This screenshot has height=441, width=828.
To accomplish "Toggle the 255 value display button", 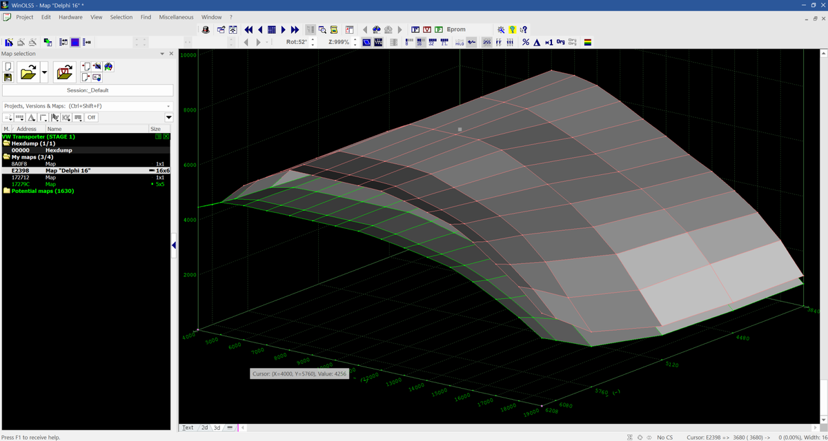I will pos(486,42).
